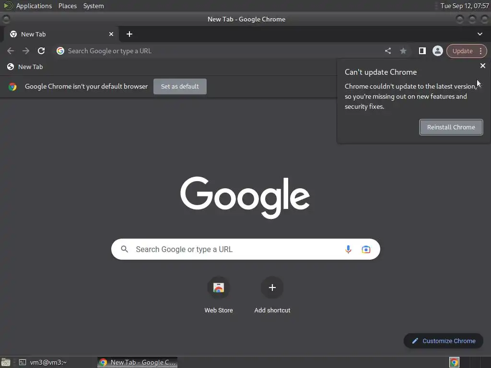Open the Places menu

[67, 6]
